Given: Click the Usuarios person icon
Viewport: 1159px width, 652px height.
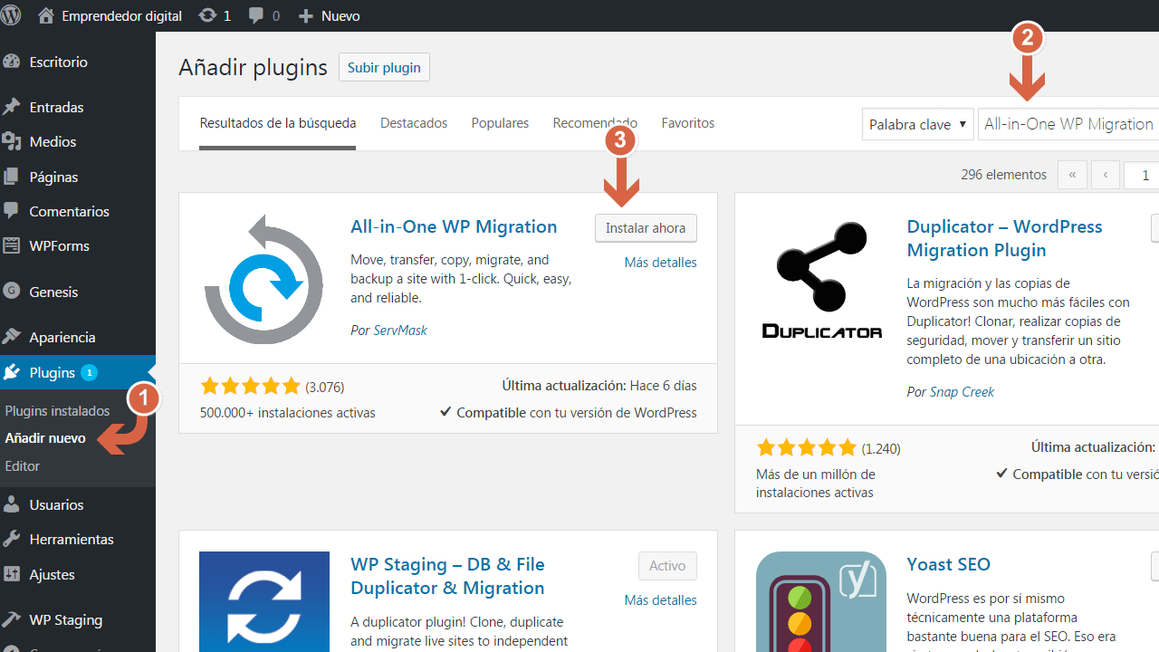Looking at the screenshot, I should [x=12, y=504].
